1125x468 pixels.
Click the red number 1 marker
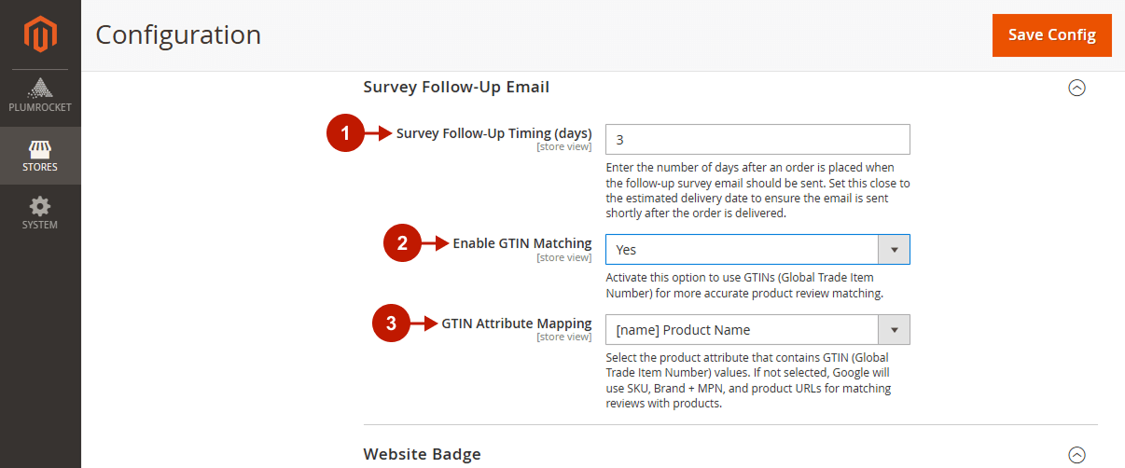(x=345, y=133)
